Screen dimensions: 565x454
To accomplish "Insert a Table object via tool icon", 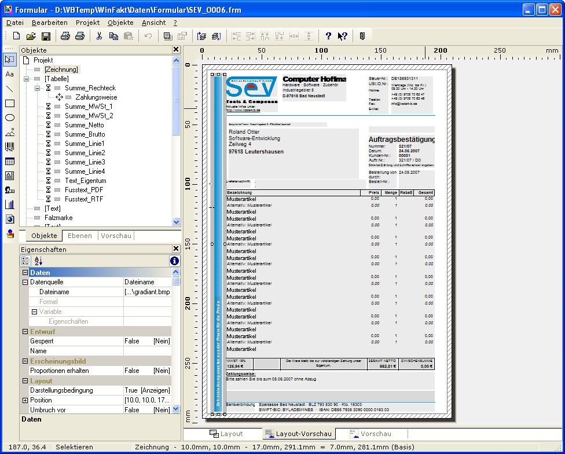I will coord(9,161).
